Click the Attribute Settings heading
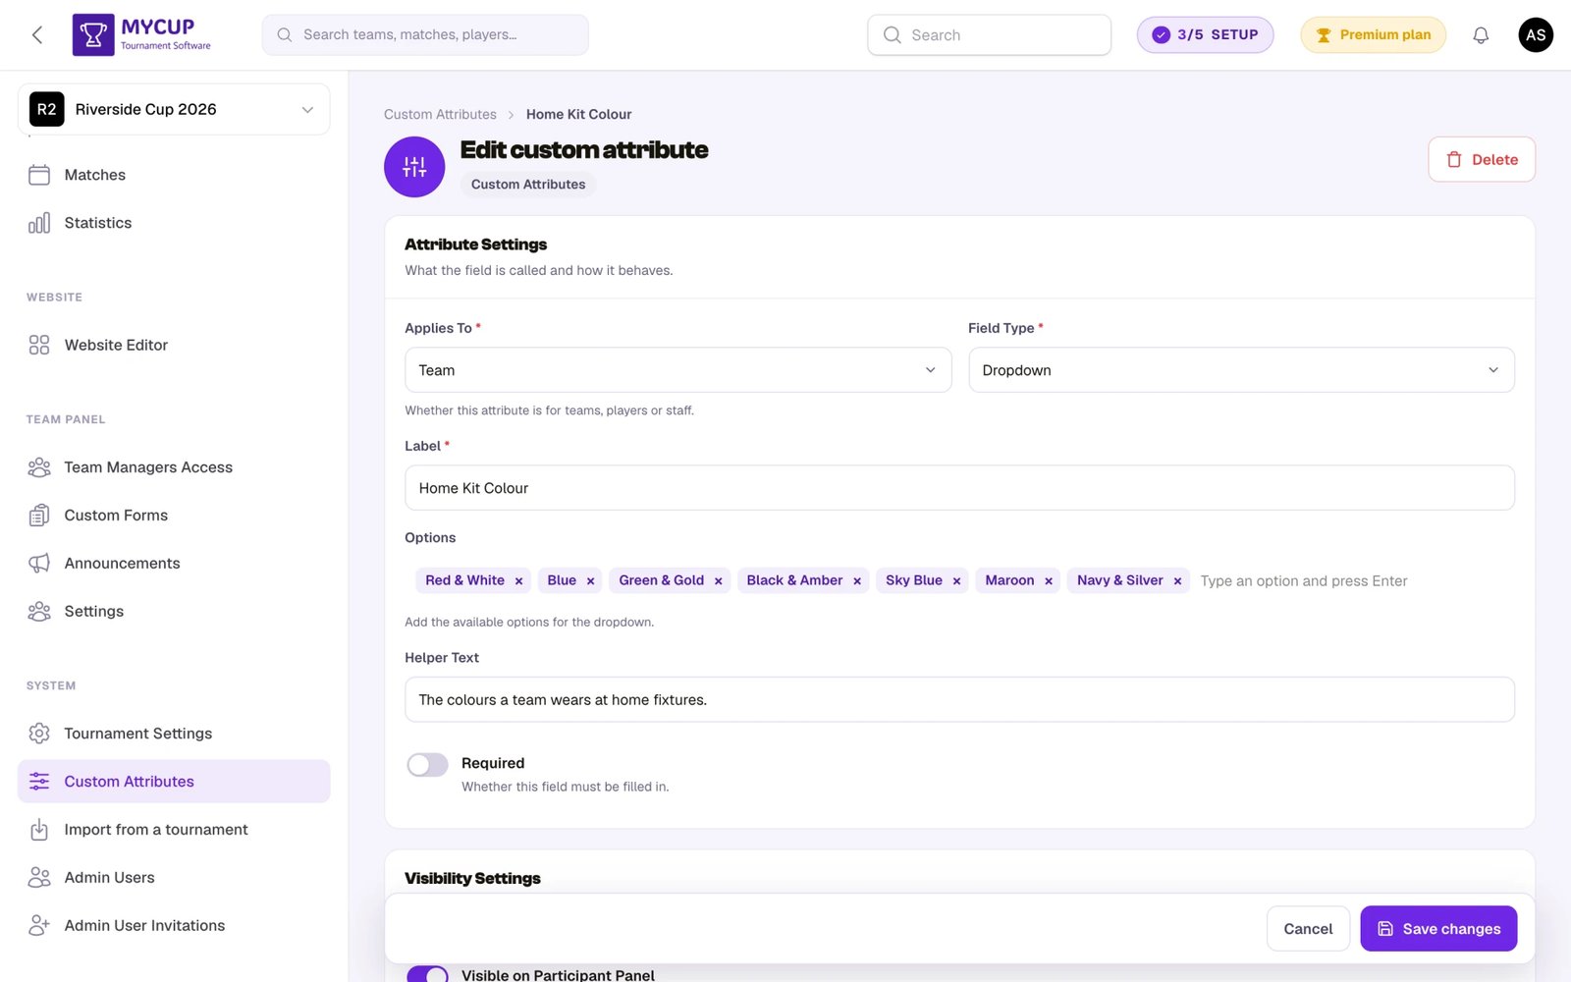This screenshot has height=982, width=1571. [476, 245]
